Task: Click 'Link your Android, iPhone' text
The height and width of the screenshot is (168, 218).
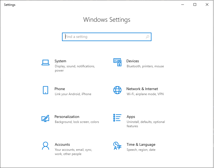Action: pos(73,94)
